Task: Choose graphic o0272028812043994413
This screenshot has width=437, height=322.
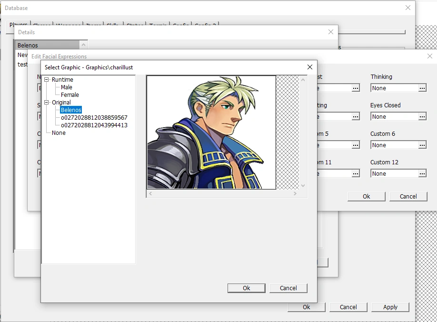Action: pos(94,125)
